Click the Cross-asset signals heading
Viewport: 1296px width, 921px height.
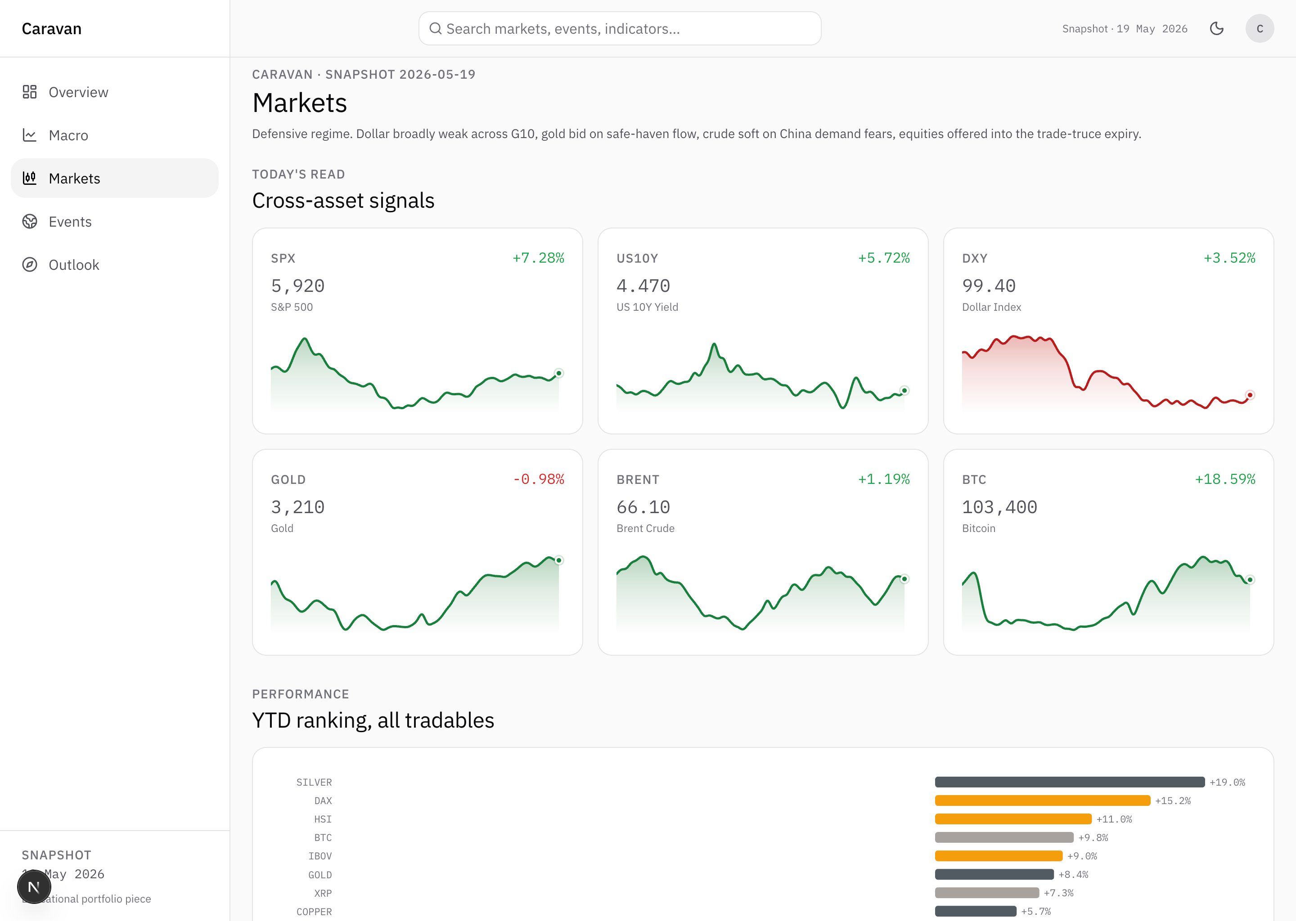(x=343, y=200)
